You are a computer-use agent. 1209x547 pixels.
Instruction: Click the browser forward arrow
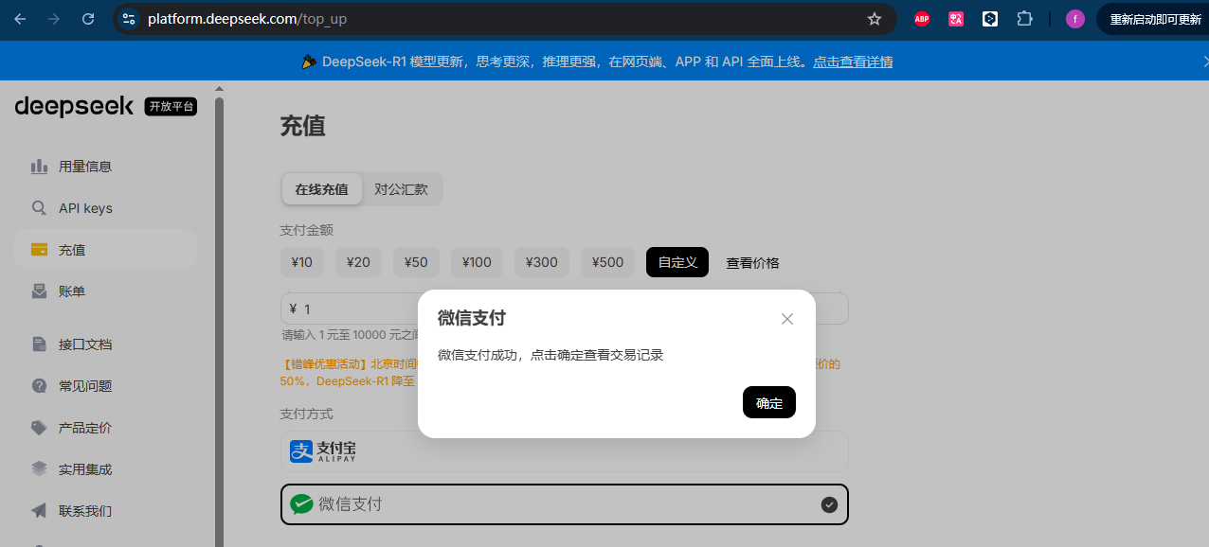click(54, 19)
